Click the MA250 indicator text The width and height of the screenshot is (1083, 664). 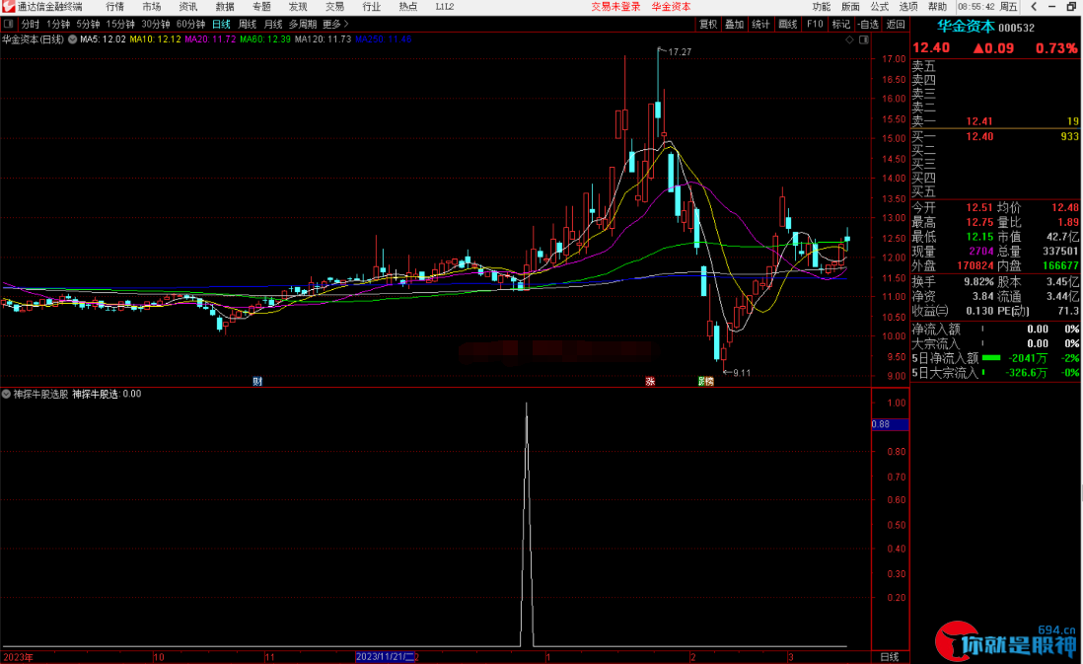(384, 39)
